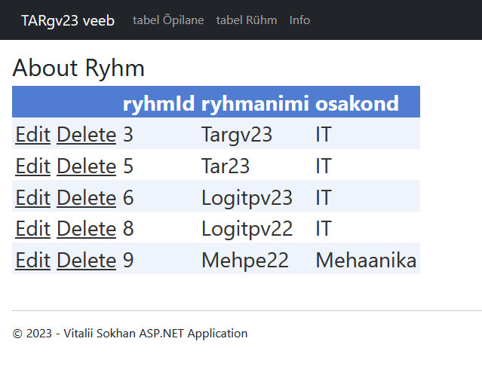Click the ryhmanimi column header
The width and height of the screenshot is (482, 369).
click(x=255, y=103)
